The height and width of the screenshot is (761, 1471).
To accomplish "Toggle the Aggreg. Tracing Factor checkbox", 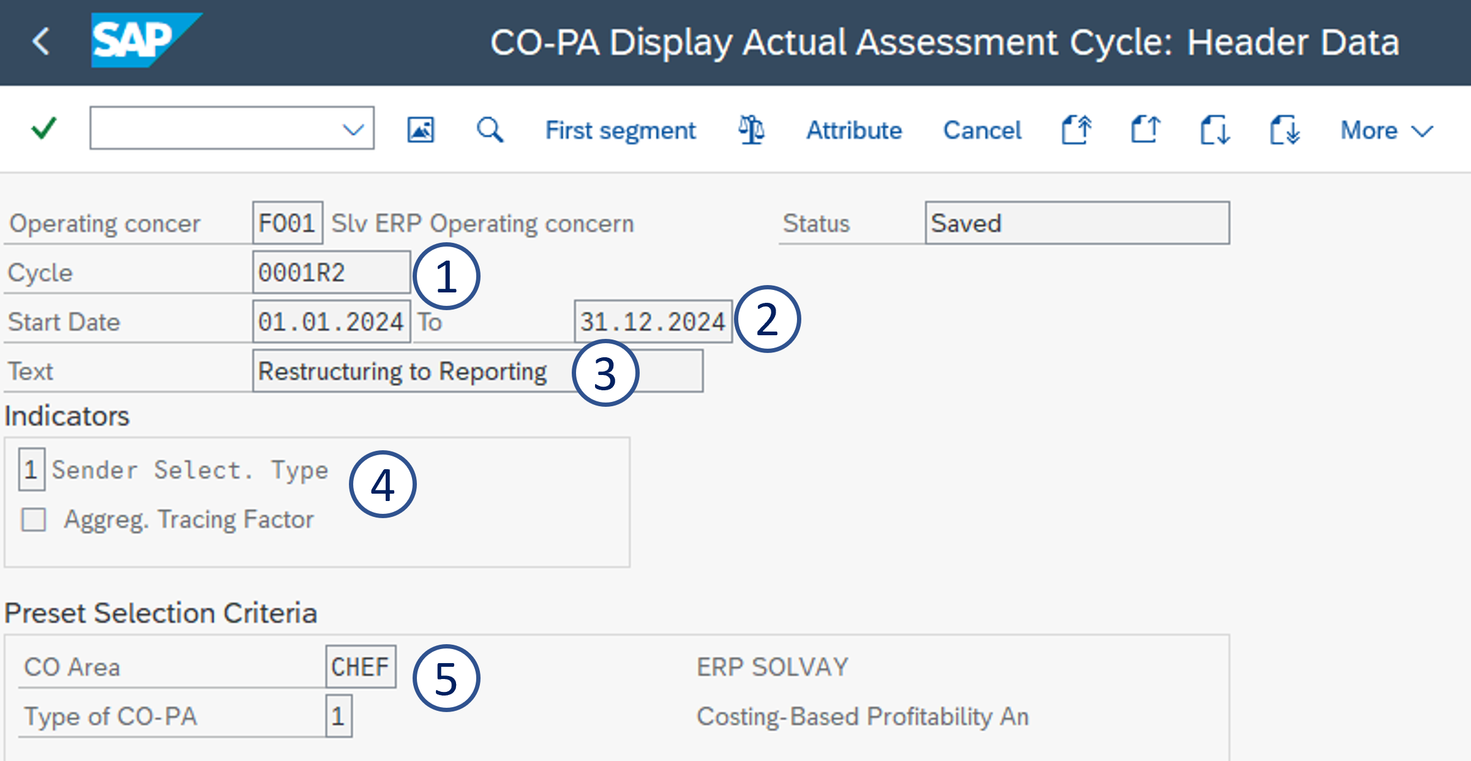I will [34, 519].
